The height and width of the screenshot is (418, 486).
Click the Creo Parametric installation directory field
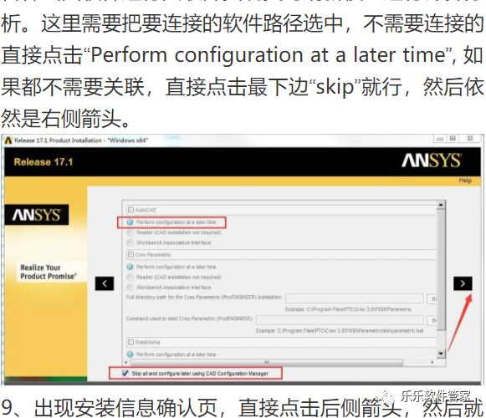(355, 298)
